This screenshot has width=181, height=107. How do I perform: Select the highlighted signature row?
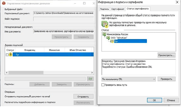53,54
